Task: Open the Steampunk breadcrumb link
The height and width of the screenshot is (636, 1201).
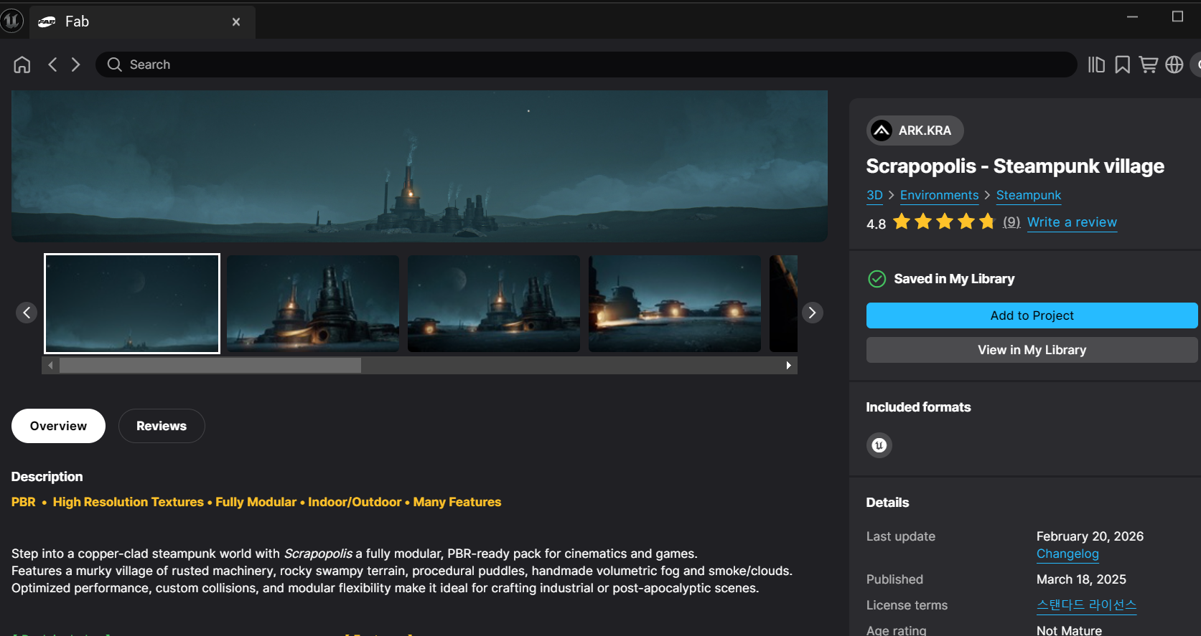Action: (1028, 195)
